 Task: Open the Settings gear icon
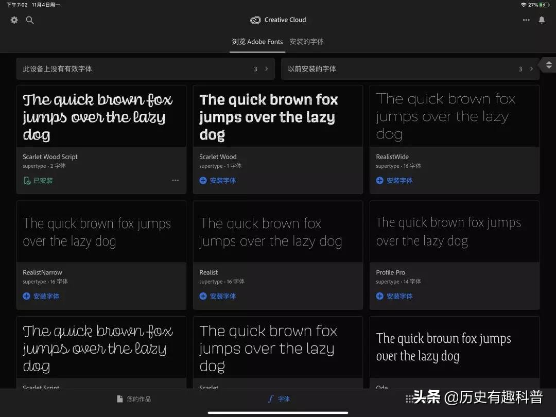14,20
